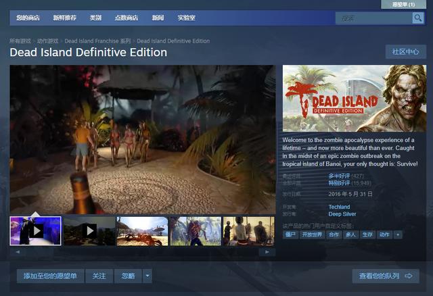
Task: Open the 您的商店 menu
Action: point(28,18)
